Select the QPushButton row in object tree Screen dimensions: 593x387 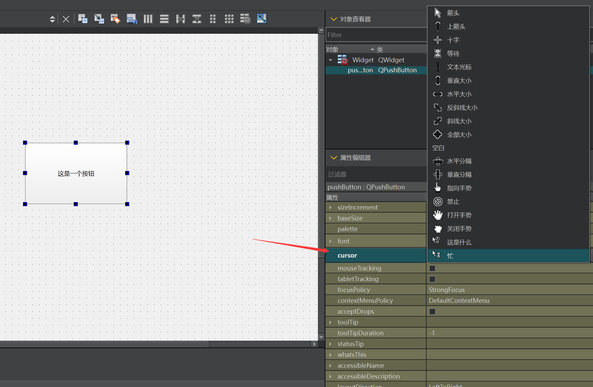tap(376, 70)
